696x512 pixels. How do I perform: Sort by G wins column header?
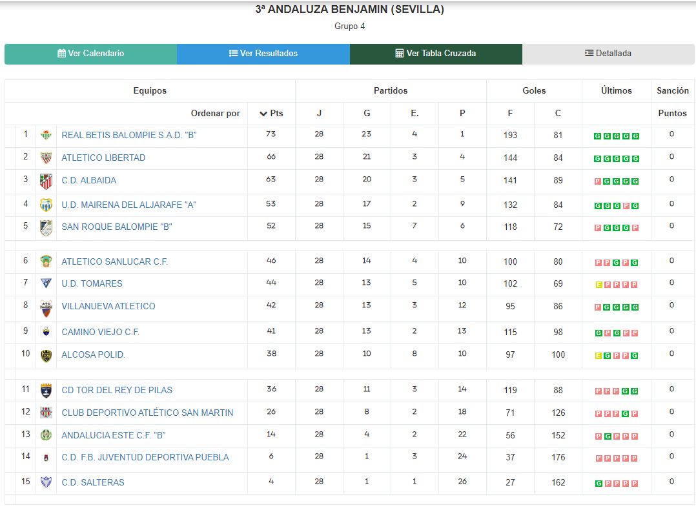[367, 113]
